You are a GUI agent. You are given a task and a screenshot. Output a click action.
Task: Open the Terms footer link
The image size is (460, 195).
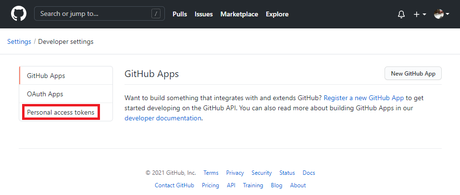211,173
